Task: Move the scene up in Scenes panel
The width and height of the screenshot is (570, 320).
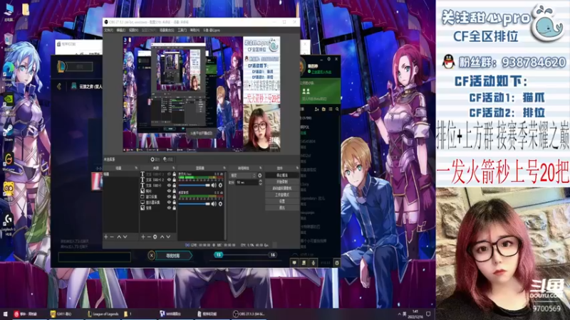Action: click(x=119, y=237)
